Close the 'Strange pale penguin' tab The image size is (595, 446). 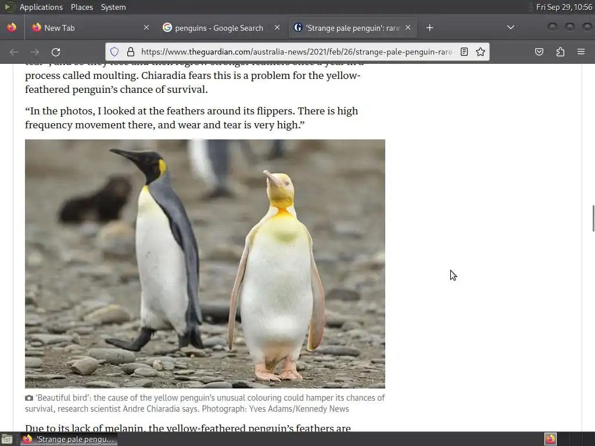tap(408, 27)
